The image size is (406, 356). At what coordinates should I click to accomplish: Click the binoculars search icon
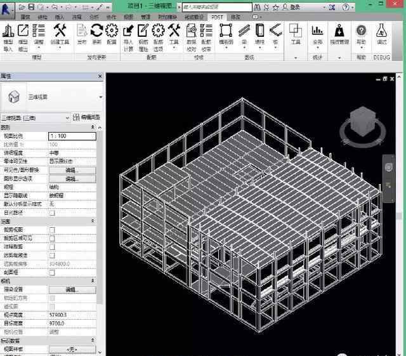[257, 7]
